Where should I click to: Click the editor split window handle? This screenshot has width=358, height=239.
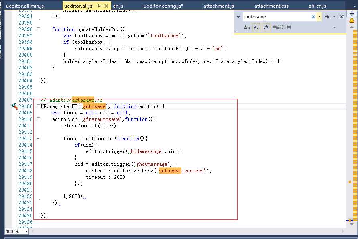pyautogui.click(x=352, y=14)
